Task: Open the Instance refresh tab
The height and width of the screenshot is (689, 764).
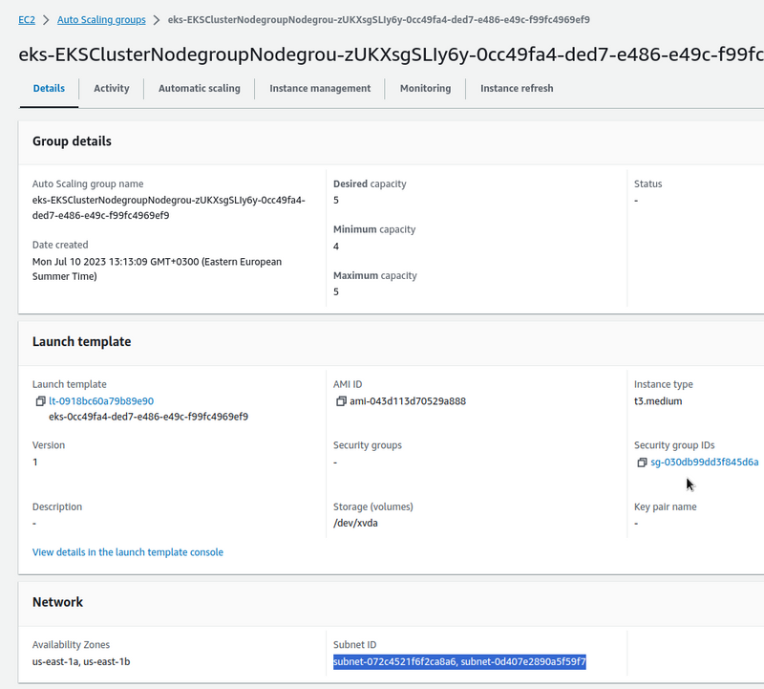Action: pyautogui.click(x=517, y=88)
